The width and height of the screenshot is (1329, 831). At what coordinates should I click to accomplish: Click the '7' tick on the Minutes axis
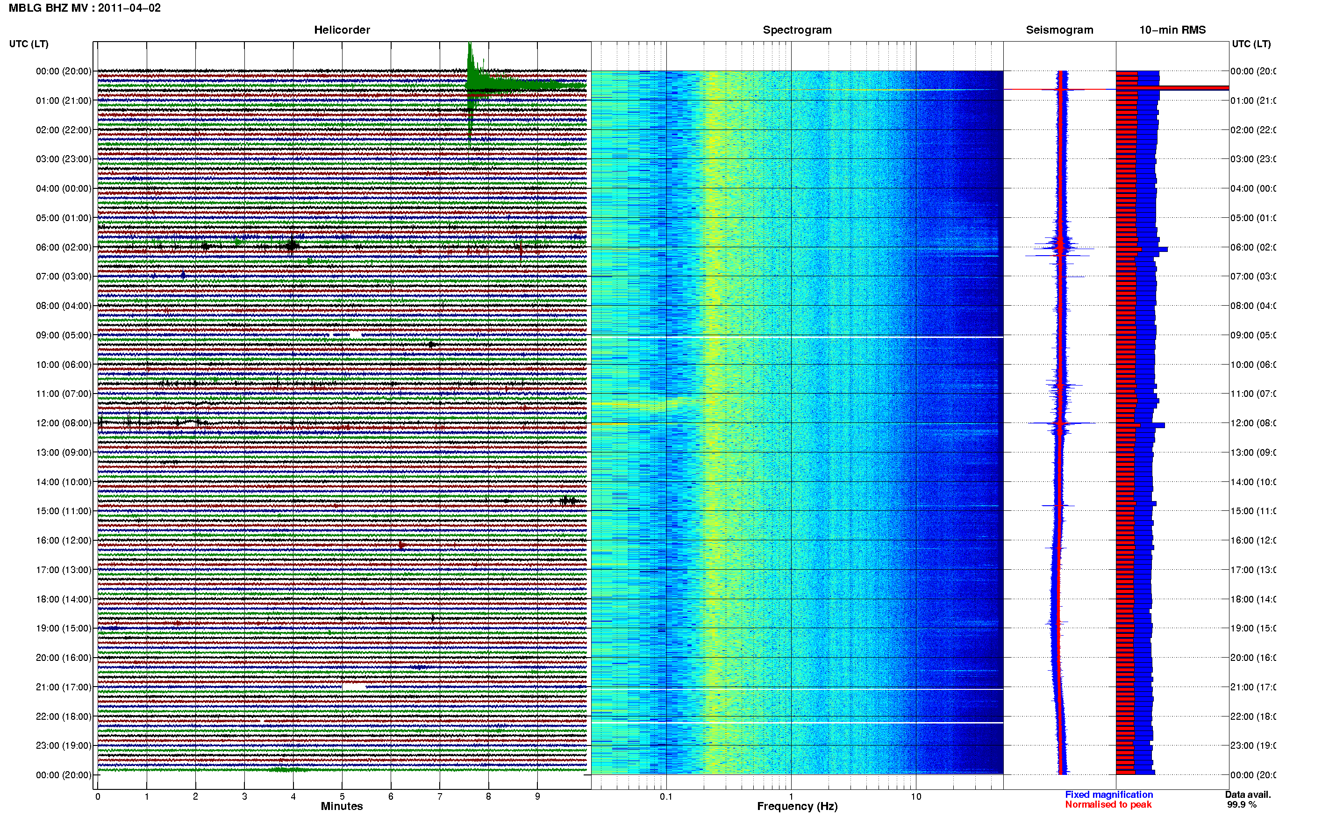(440, 796)
